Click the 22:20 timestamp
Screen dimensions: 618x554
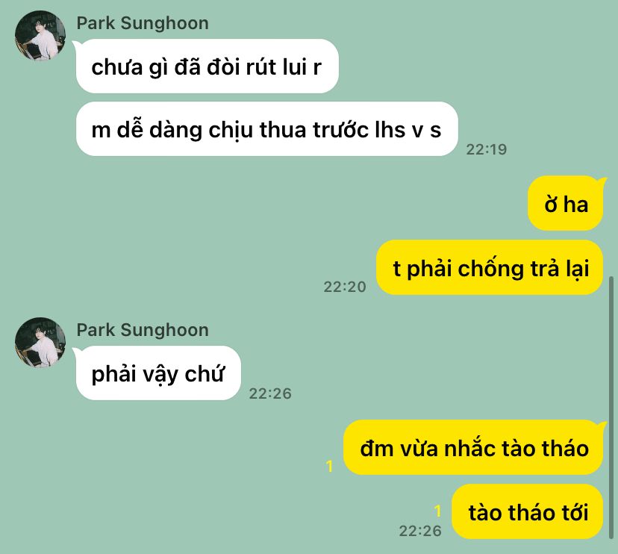coord(345,287)
